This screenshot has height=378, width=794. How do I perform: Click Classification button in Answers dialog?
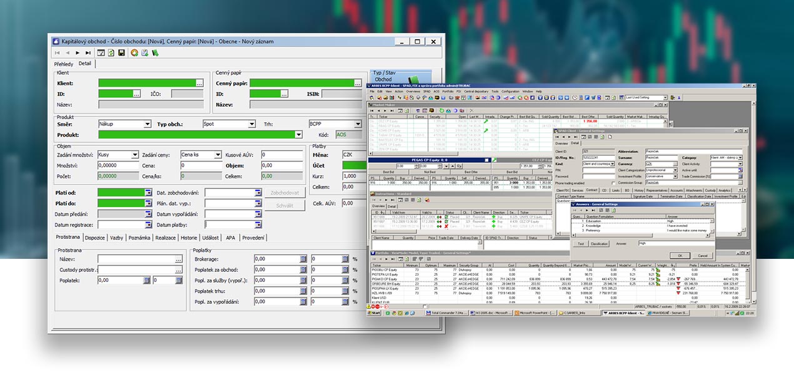tap(599, 243)
